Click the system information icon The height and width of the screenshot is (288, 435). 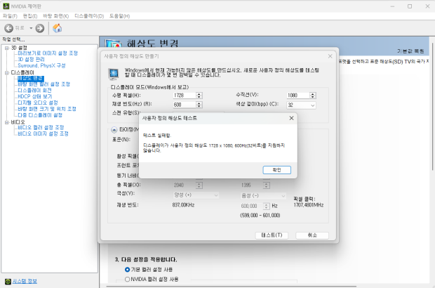[x=8, y=282]
